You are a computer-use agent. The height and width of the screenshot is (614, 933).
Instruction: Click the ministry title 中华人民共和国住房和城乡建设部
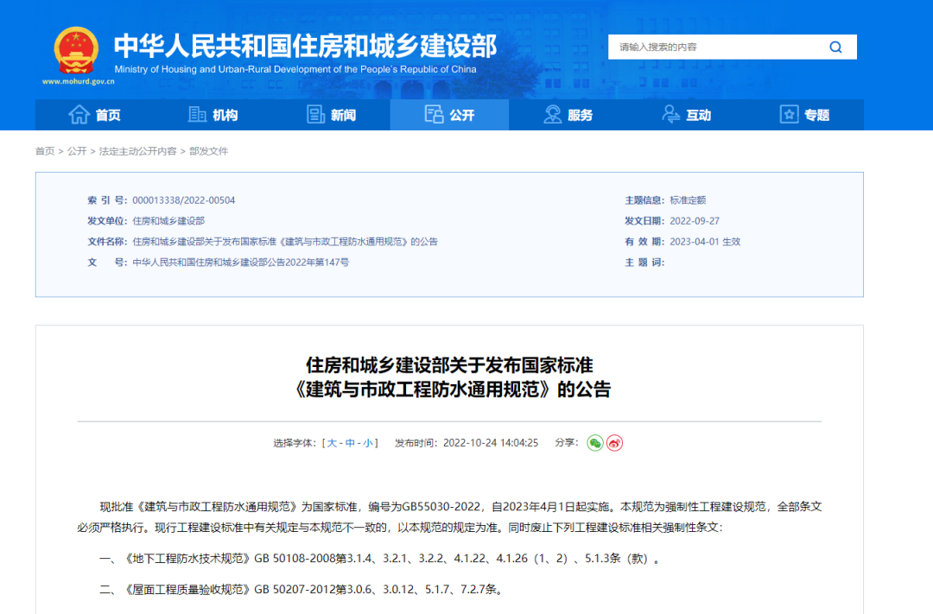pos(305,45)
